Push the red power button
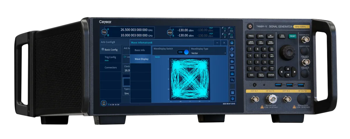 click(x=250, y=26)
